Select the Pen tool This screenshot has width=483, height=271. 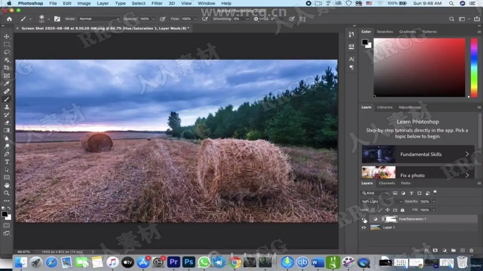(7, 154)
